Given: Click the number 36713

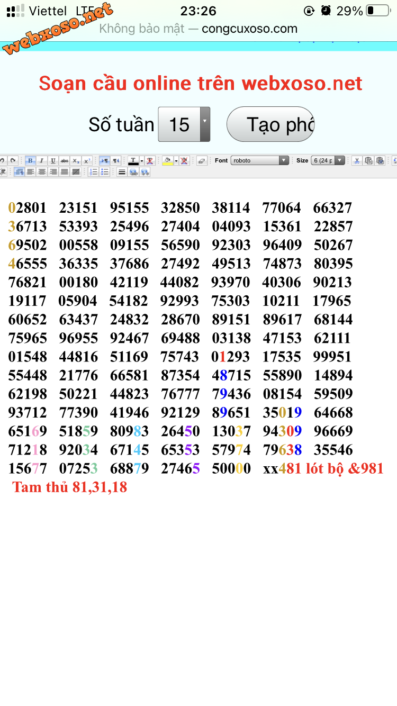Looking at the screenshot, I should pos(28,226).
